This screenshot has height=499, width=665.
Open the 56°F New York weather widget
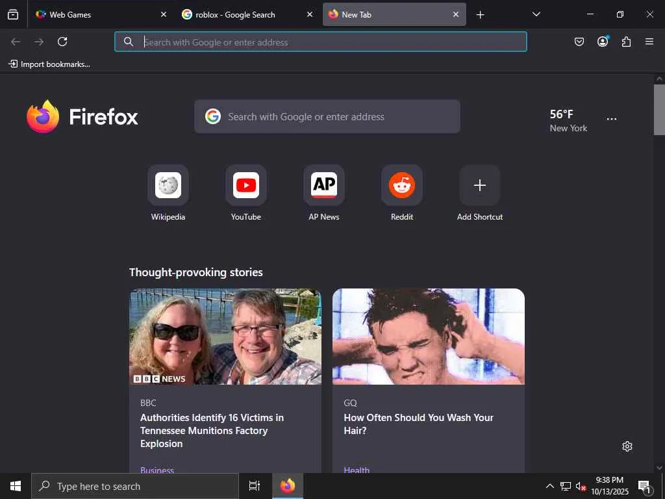coord(568,120)
